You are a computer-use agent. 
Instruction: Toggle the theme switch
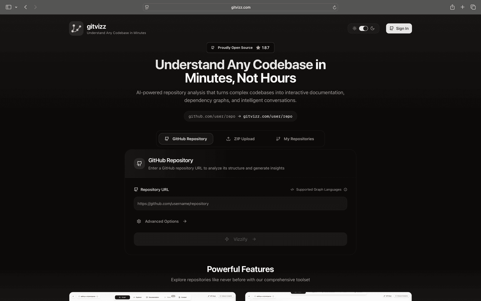tap(364, 28)
